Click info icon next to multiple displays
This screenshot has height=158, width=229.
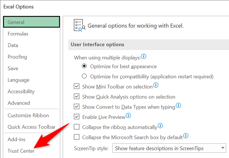pos(144,57)
